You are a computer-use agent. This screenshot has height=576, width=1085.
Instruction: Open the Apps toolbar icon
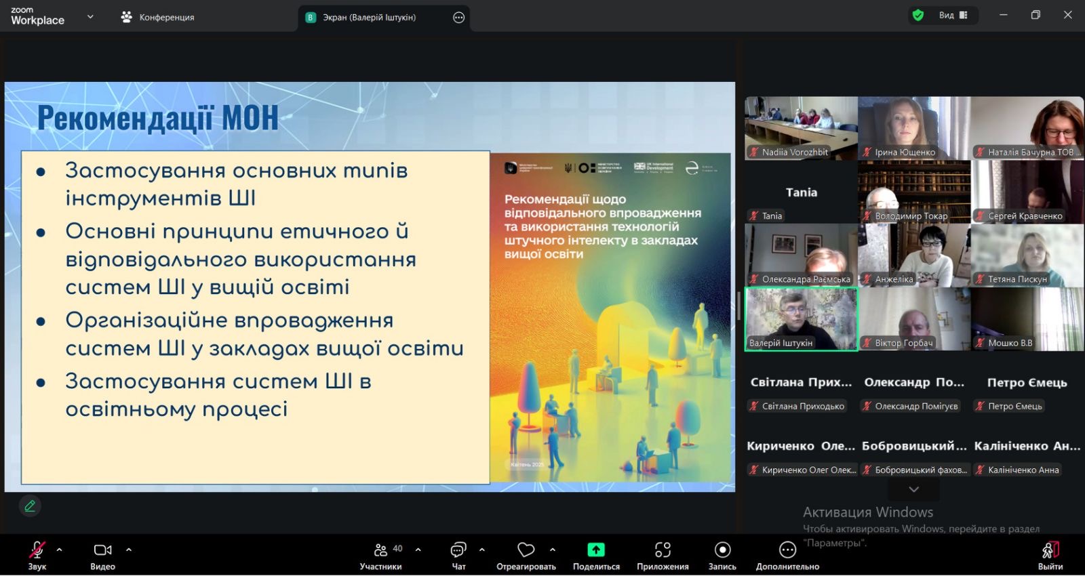click(x=663, y=550)
